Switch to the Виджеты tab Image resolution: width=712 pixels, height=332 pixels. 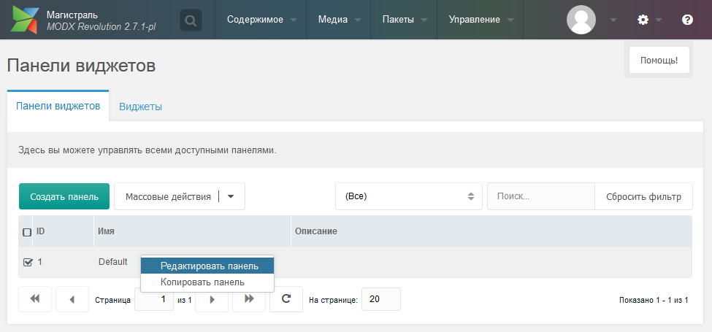pos(140,107)
